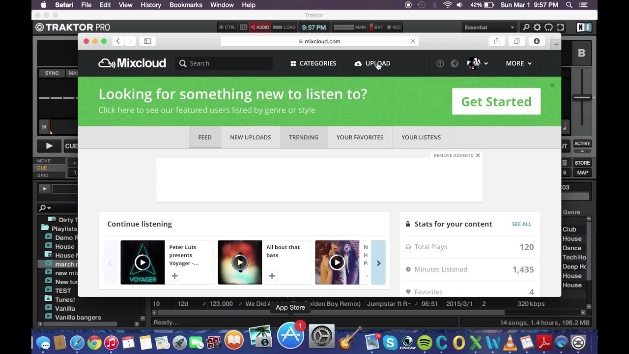Open System Preferences in the Dock
Viewport: 629px width, 354px height.
click(x=321, y=337)
